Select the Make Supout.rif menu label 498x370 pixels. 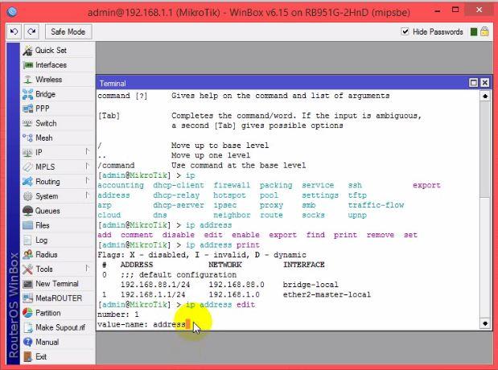coord(60,327)
